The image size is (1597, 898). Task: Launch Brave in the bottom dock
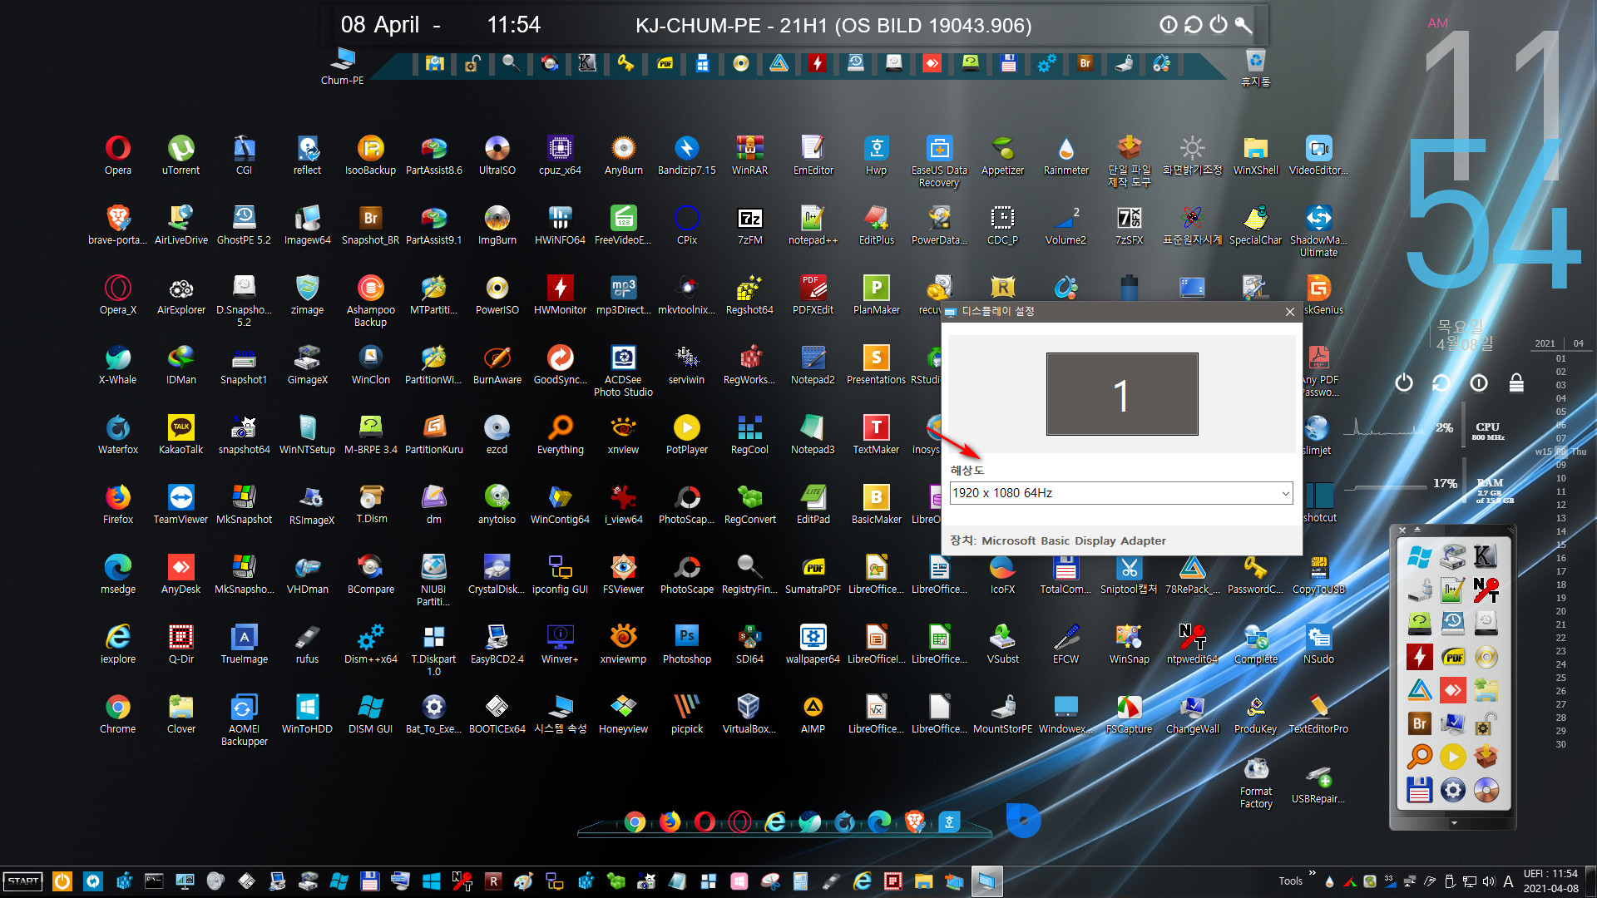tap(914, 822)
